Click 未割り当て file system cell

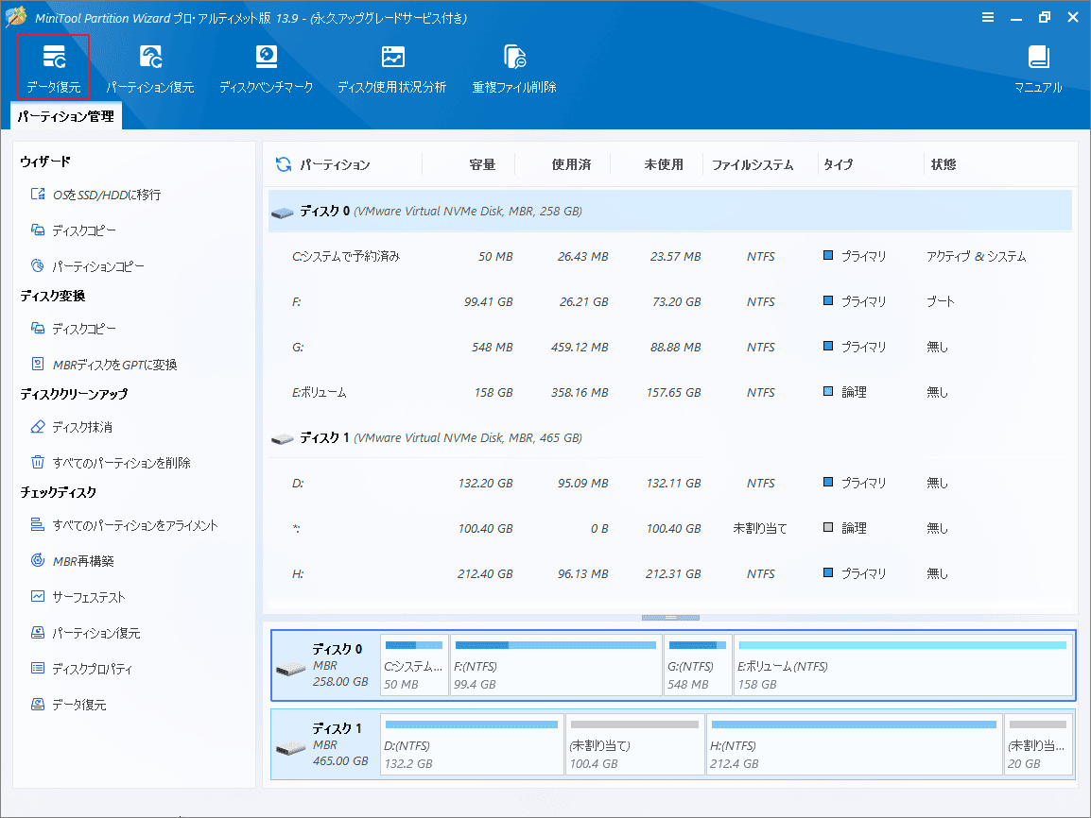click(760, 528)
